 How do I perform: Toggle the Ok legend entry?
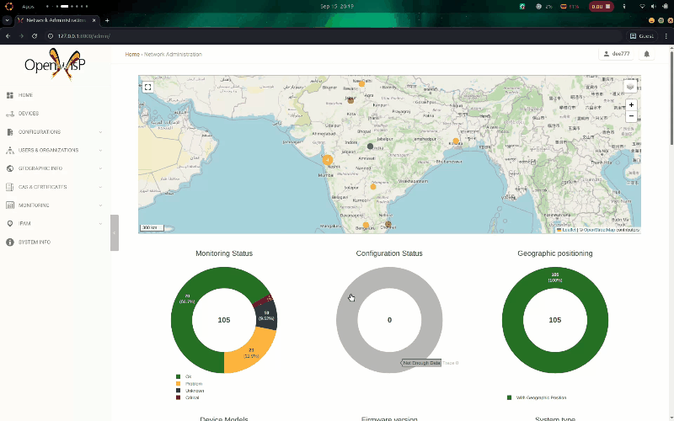tap(184, 376)
